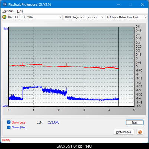Screen dimensions: 149x149
Task: Open the Help menu
Action: [x=20, y=11]
